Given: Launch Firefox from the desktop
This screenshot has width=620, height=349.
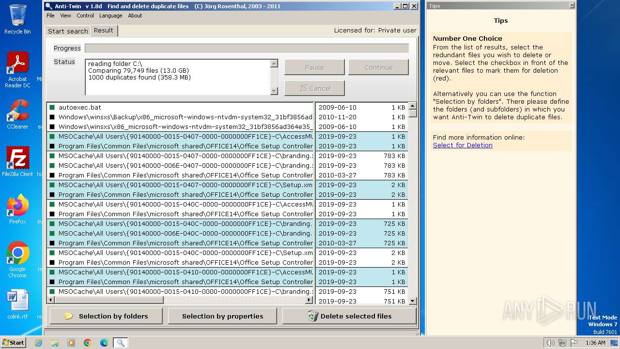Looking at the screenshot, I should coord(17,209).
